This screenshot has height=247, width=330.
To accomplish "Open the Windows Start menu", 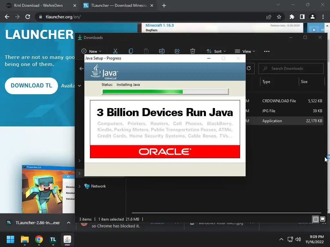I will pos(10,239).
